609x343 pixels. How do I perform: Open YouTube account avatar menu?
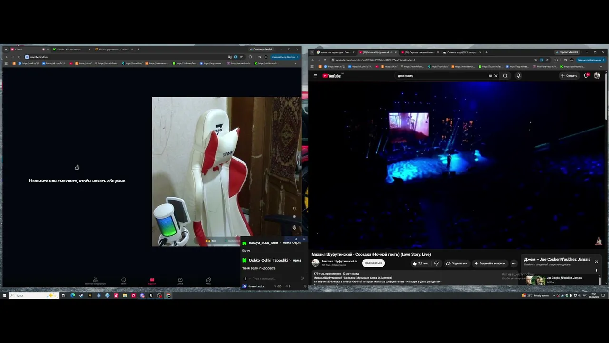[597, 76]
